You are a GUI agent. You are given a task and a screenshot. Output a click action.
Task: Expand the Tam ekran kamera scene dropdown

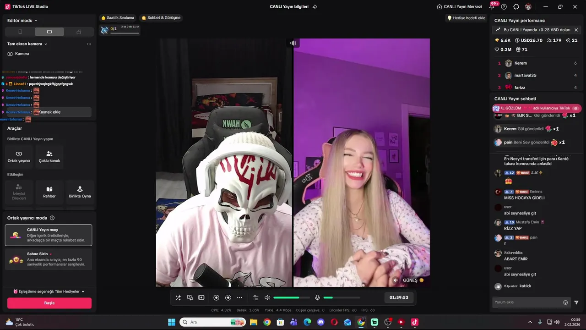point(27,44)
